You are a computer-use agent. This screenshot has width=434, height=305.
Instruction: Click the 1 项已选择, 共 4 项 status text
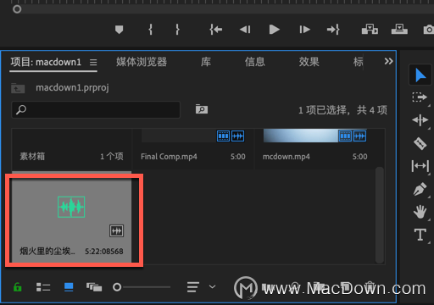pos(342,110)
